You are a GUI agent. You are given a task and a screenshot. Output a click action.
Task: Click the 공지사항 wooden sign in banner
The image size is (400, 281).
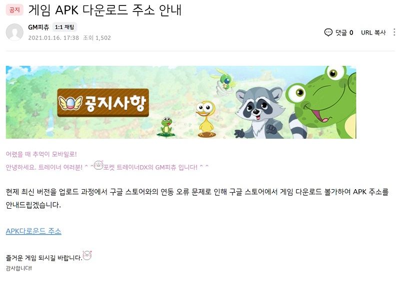(103, 103)
